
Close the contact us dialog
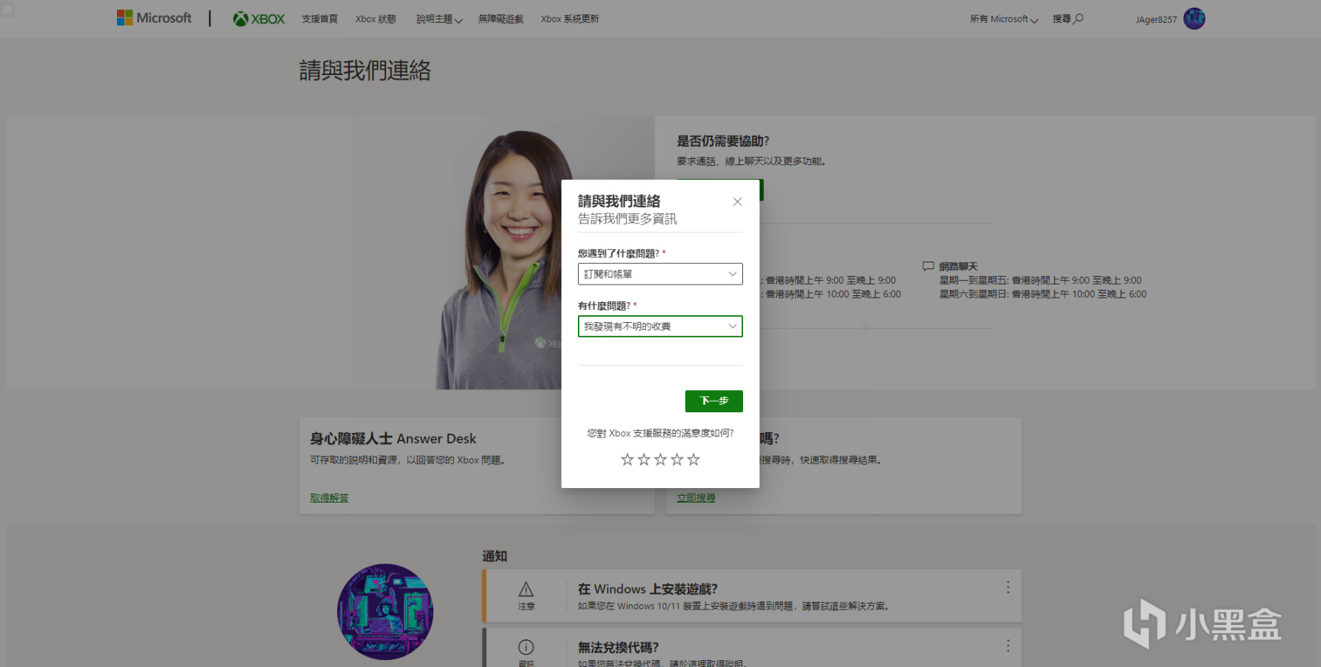(737, 202)
